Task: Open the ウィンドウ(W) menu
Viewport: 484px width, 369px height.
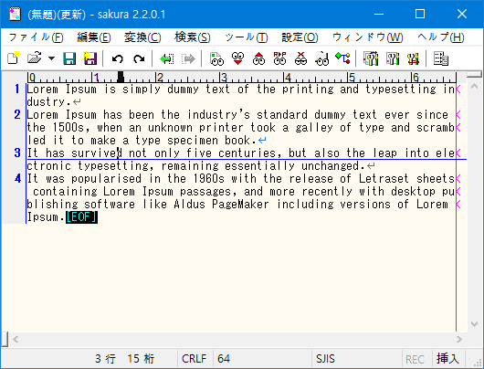Action: pyautogui.click(x=367, y=37)
